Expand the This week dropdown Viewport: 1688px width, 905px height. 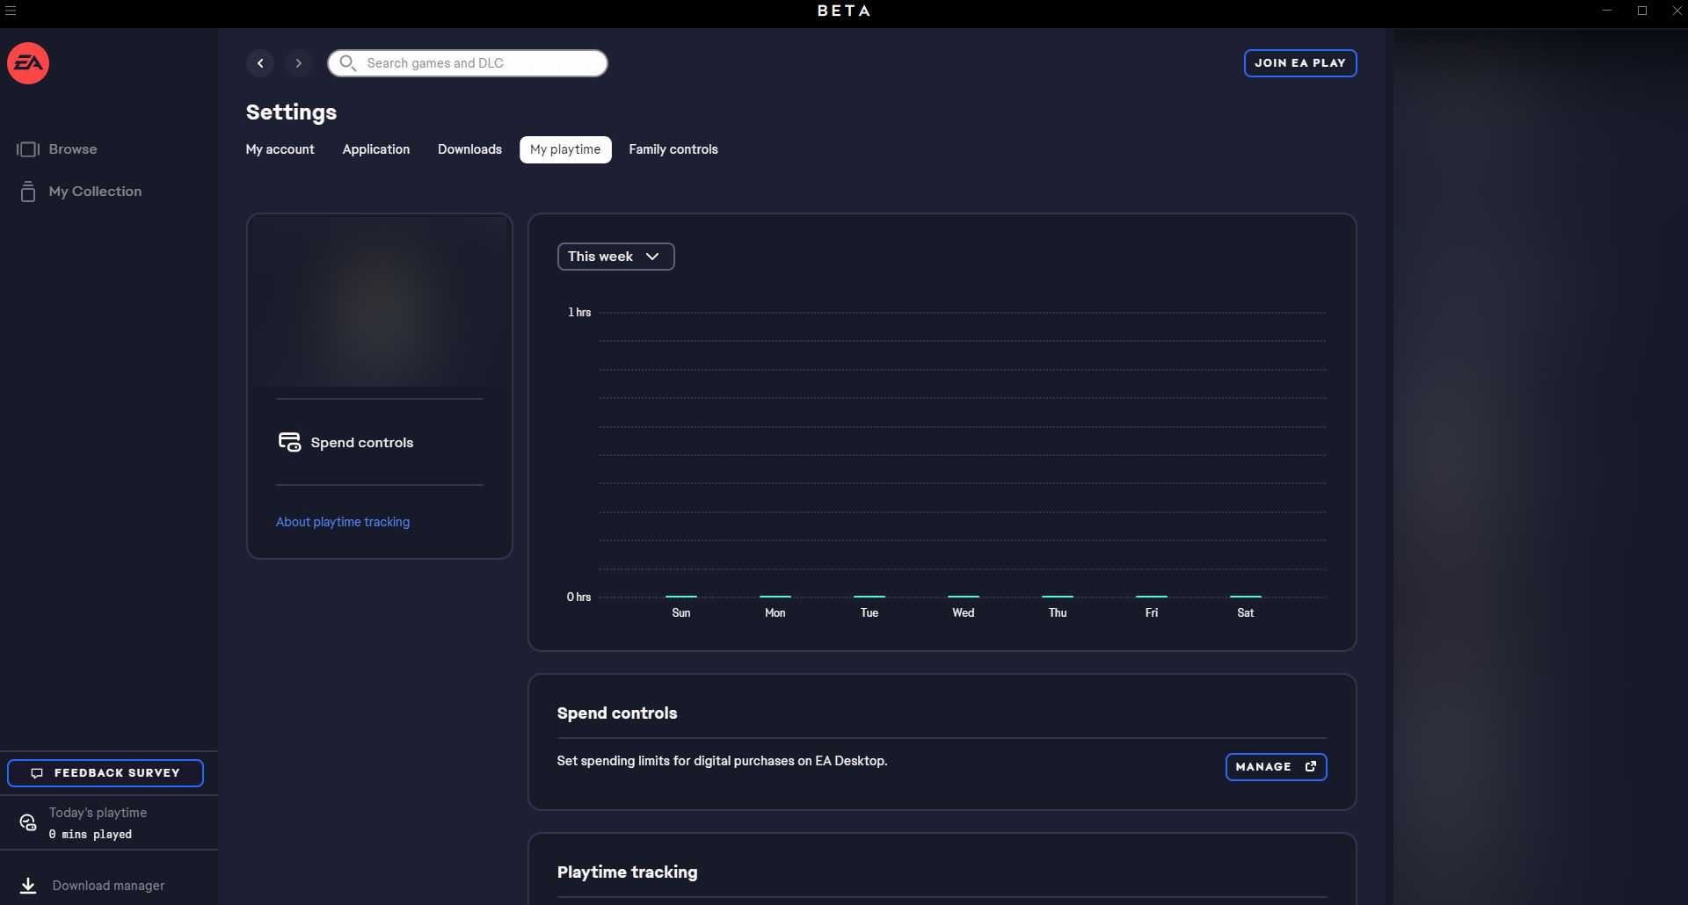[615, 257]
